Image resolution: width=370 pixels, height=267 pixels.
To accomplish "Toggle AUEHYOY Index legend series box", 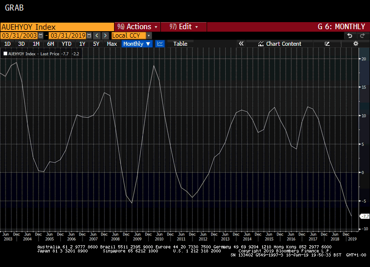I will pos(6,53).
